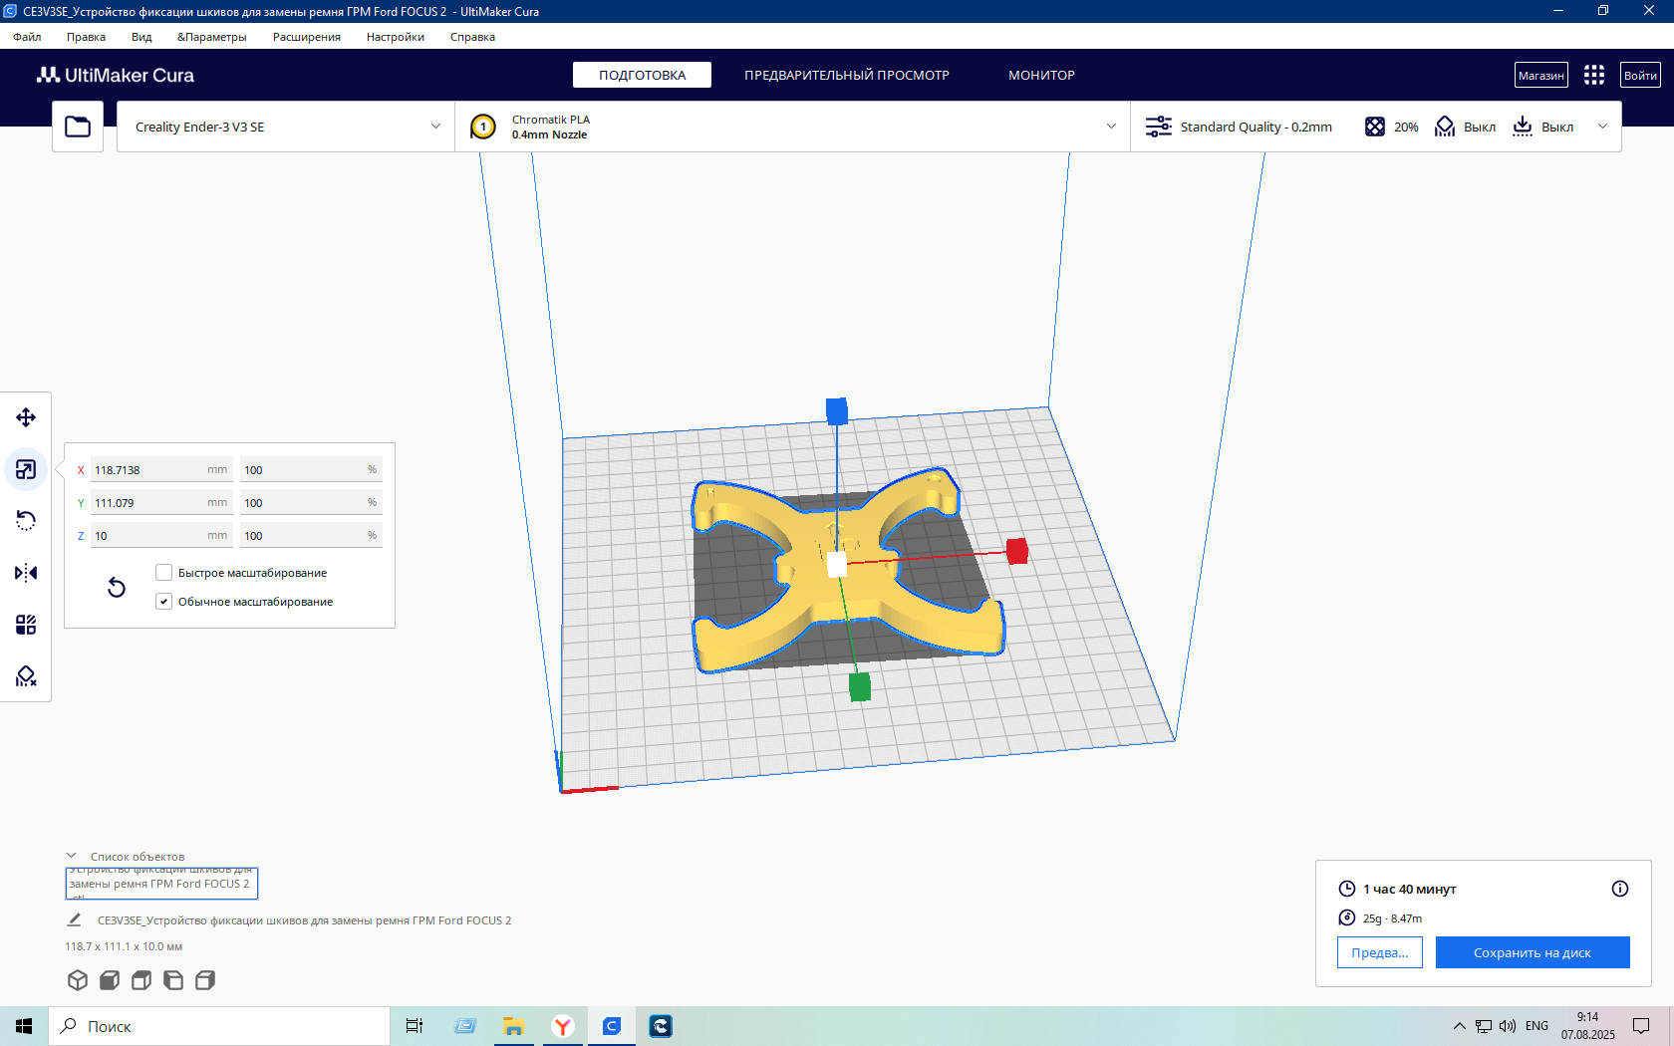Open the Расширения menu
Image resolution: width=1674 pixels, height=1046 pixels.
coord(307,37)
